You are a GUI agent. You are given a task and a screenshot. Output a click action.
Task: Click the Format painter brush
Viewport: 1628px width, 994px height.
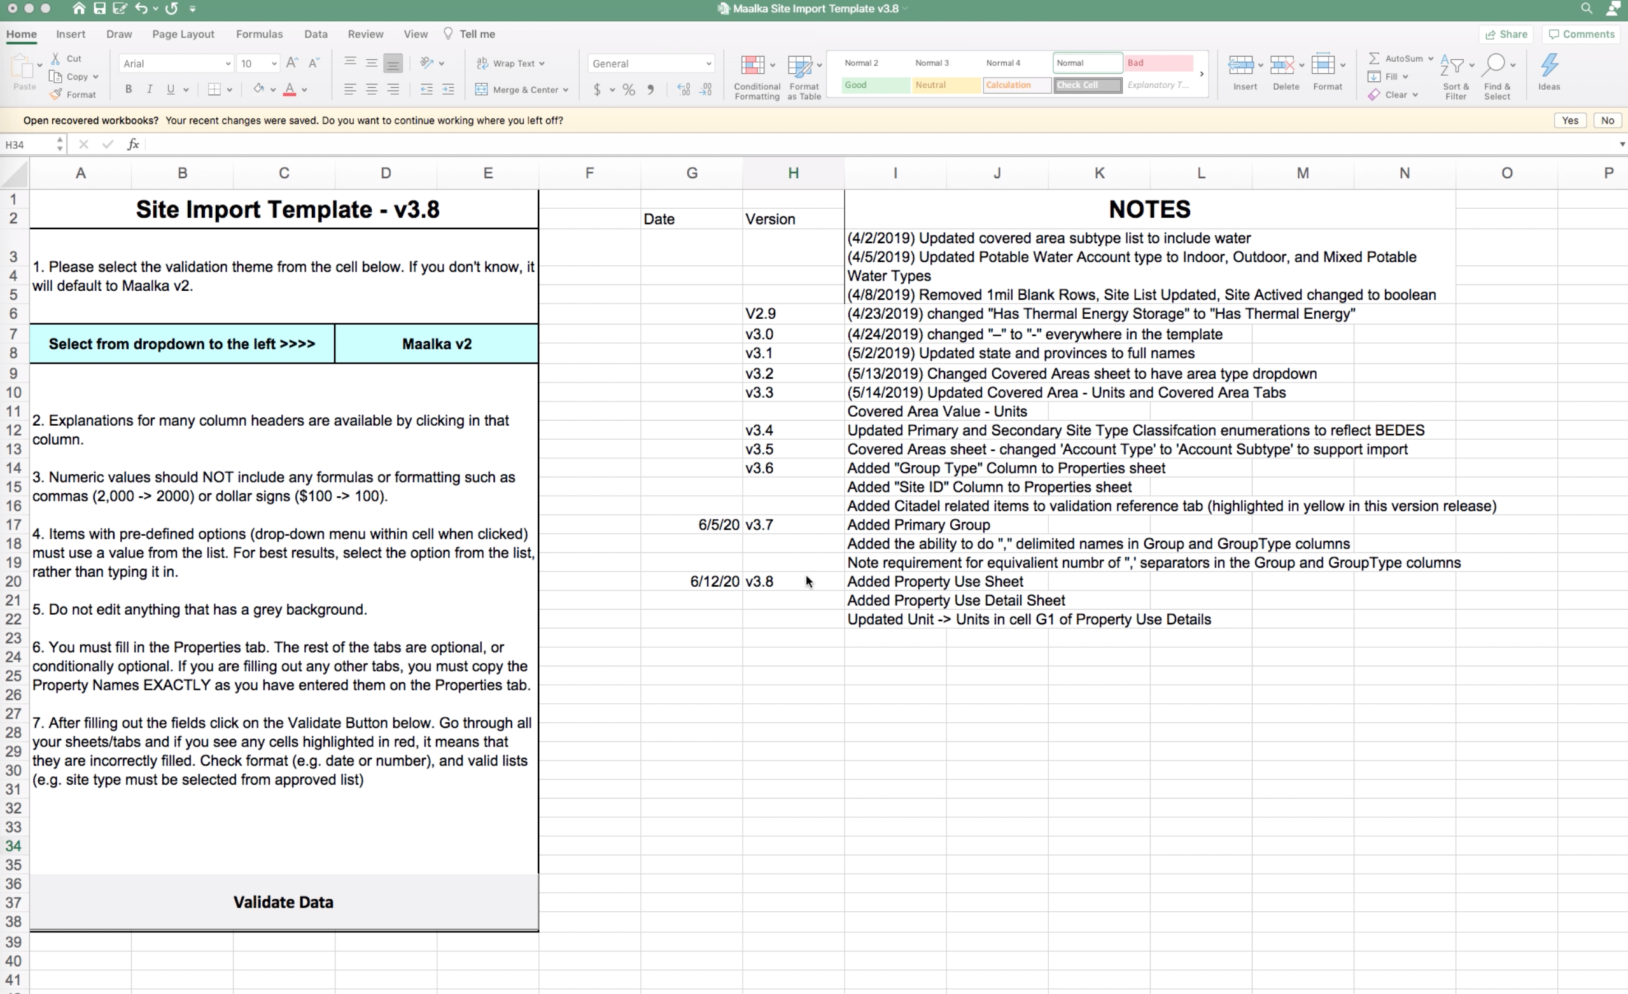[73, 94]
